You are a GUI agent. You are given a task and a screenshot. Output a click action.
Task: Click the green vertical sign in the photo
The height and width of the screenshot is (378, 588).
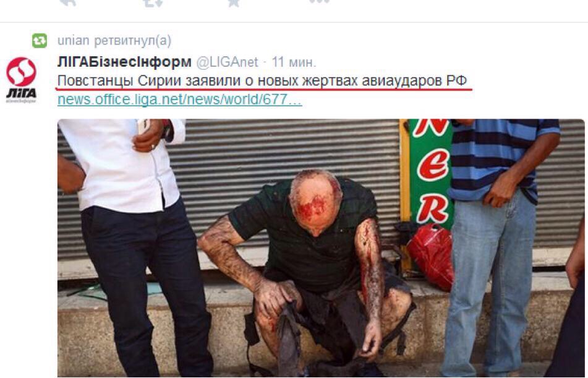(431, 173)
